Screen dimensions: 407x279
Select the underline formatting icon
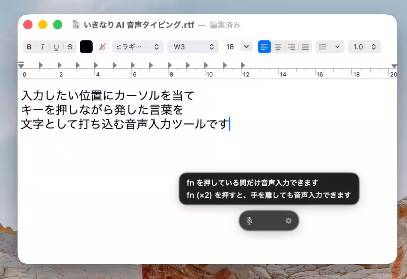(x=56, y=47)
